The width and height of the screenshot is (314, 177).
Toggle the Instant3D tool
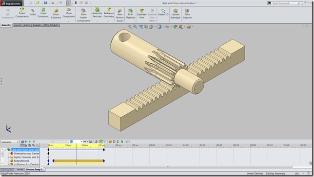[x=163, y=12]
